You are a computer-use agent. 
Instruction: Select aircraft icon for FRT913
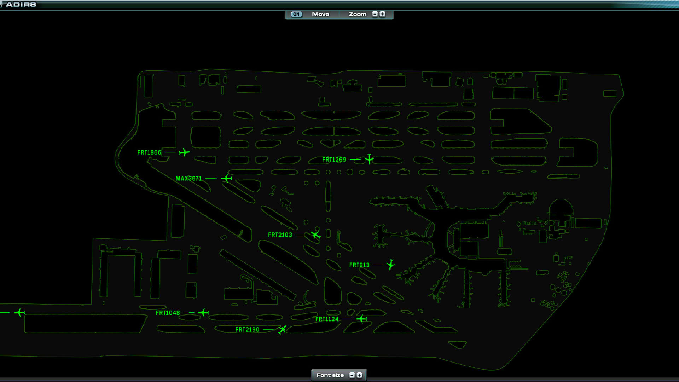tap(390, 265)
